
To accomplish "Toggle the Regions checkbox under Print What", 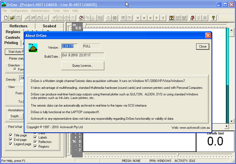I will pyautogui.click(x=35, y=146).
